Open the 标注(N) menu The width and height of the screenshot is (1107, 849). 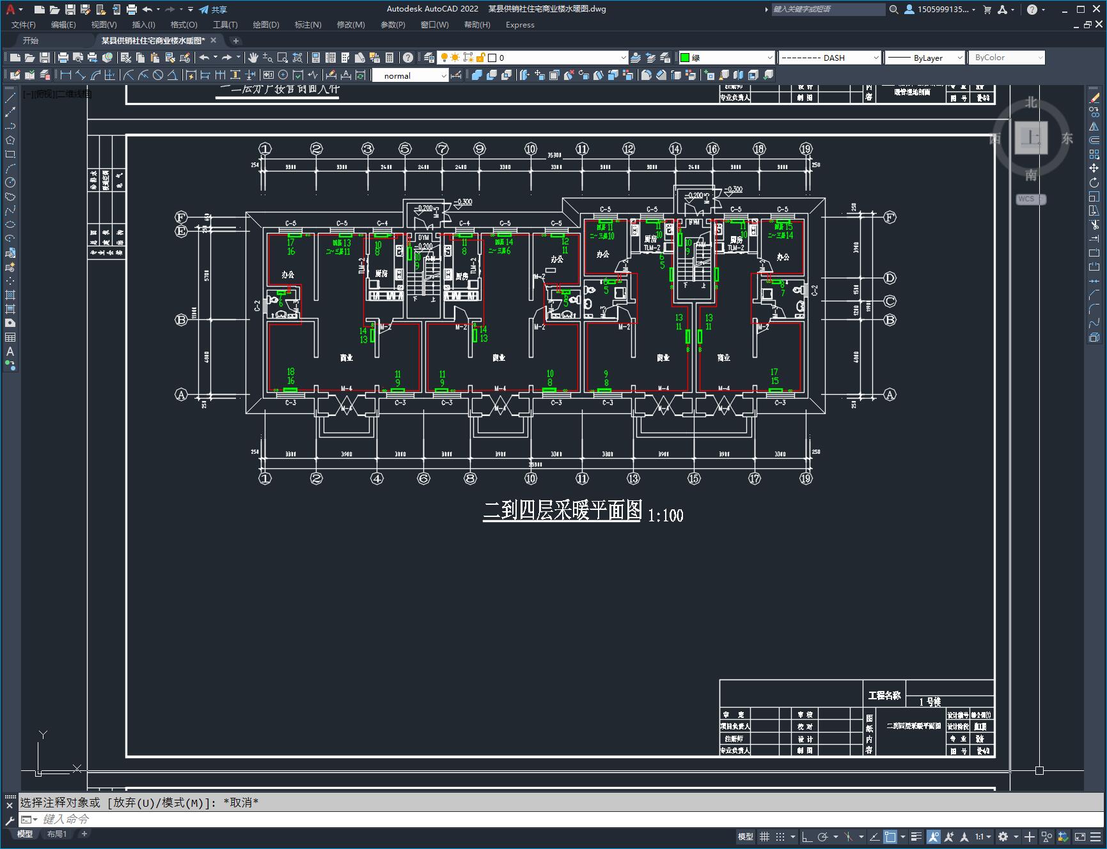pos(308,25)
